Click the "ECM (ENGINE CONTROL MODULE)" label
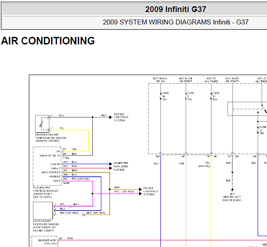Image resolution: width=267 pixels, height=247 pixels. pos(46,192)
